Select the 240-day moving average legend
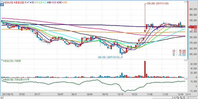This screenshot has height=99, width=198. pyautogui.click(x=59, y=2)
